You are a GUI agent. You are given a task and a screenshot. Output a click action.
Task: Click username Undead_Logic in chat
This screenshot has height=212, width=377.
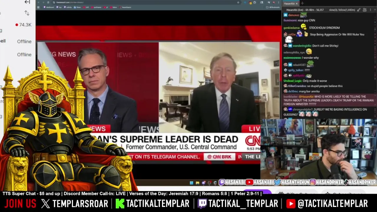(x=292, y=81)
